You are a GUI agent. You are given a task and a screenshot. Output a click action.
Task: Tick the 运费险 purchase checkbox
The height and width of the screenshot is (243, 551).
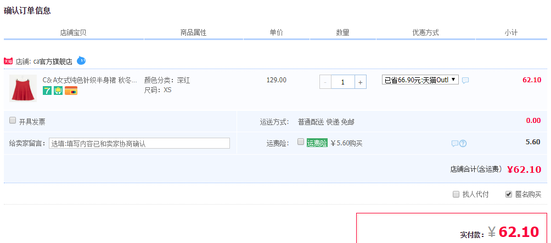pyautogui.click(x=300, y=142)
